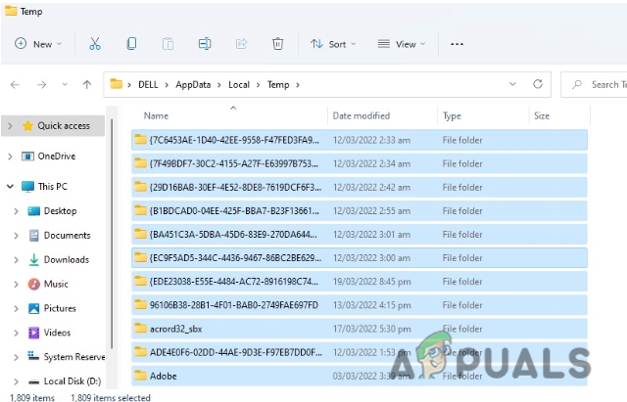Expand the Documents tree node
The image size is (627, 402).
(16, 236)
